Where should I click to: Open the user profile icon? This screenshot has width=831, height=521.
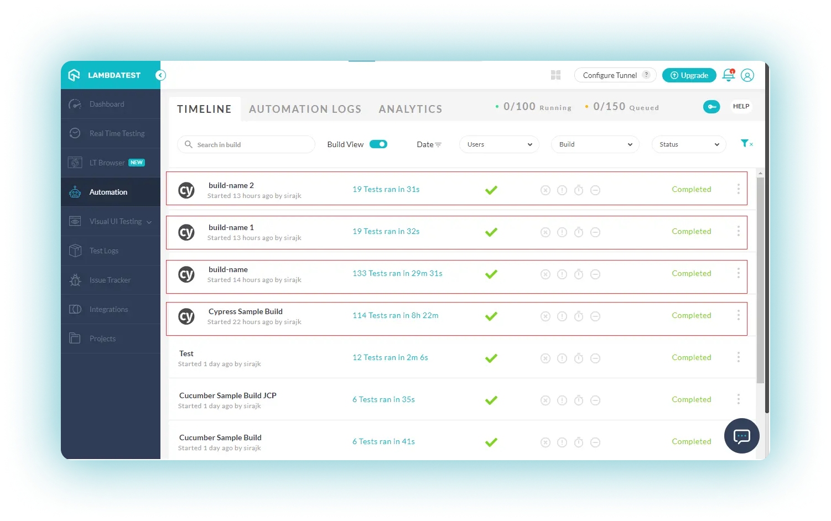click(x=747, y=75)
